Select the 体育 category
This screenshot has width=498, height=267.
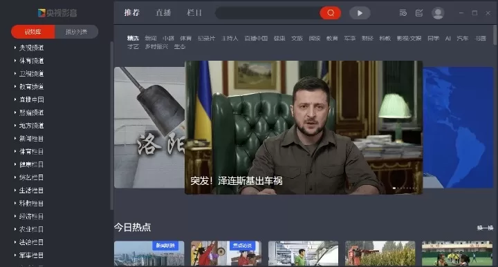tap(186, 39)
